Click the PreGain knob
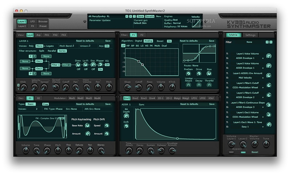 point(188,74)
